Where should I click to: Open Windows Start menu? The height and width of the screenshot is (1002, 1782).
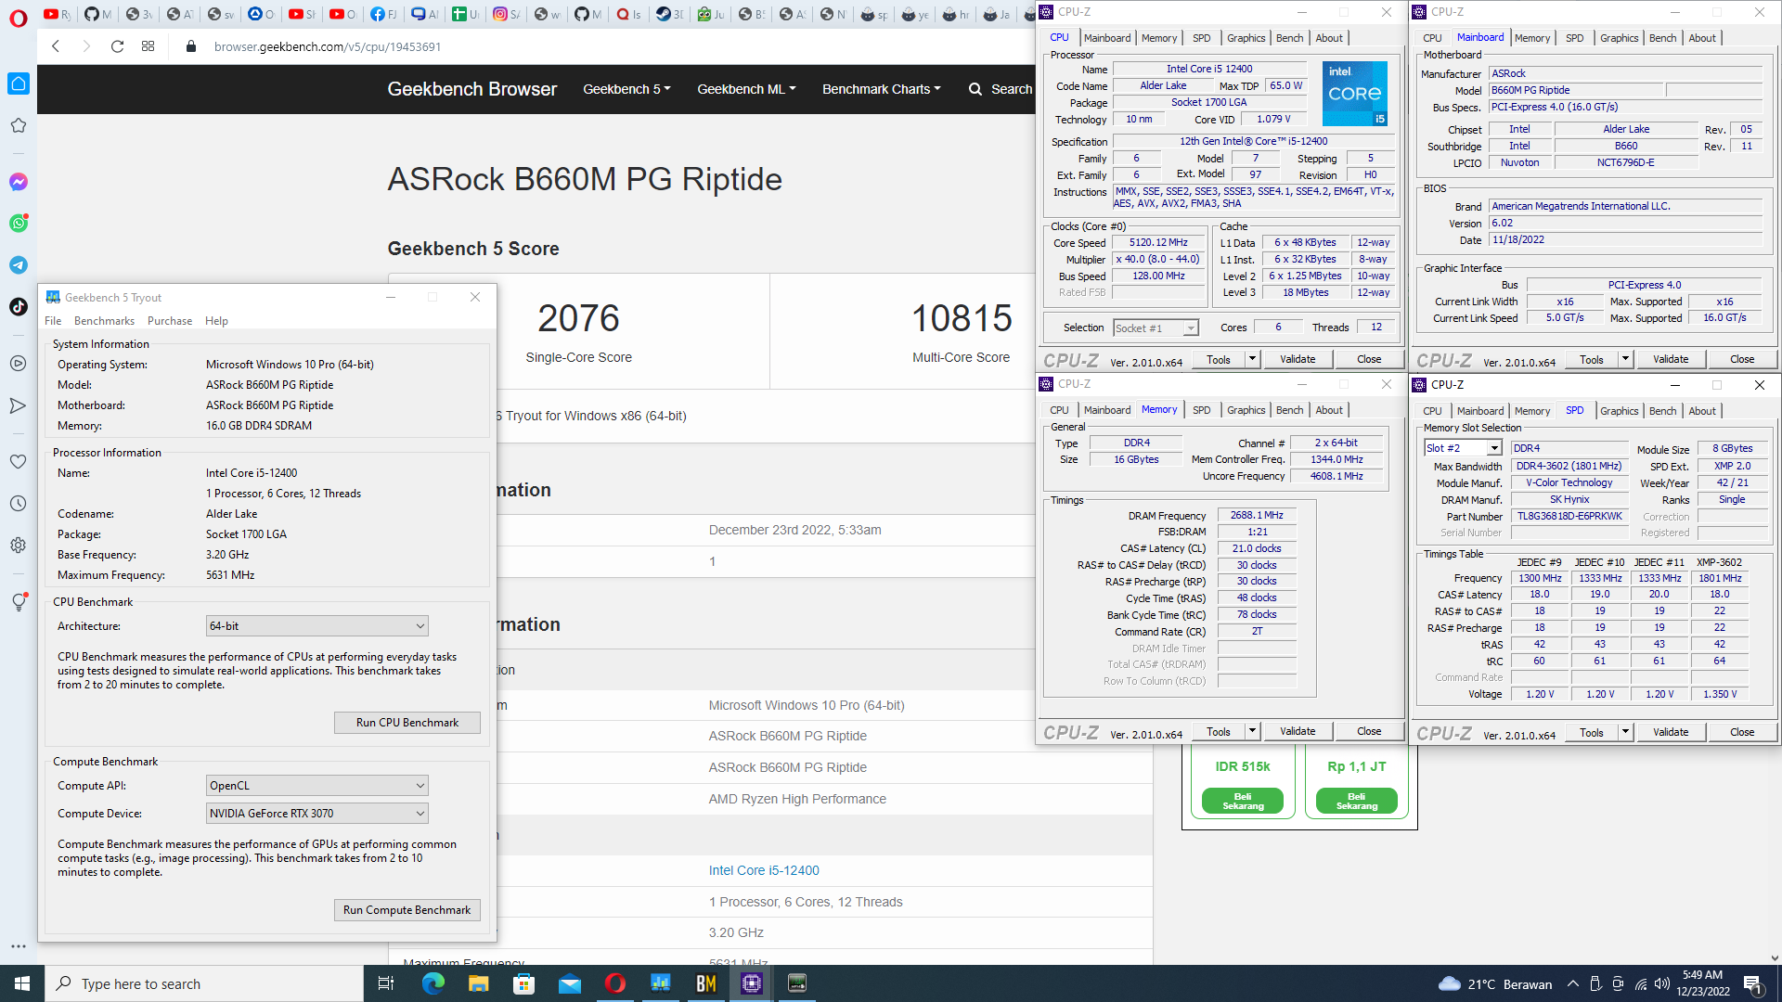pos(22,983)
